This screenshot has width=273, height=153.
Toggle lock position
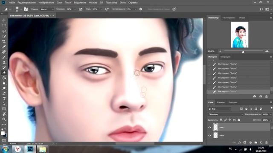[x=230, y=120]
